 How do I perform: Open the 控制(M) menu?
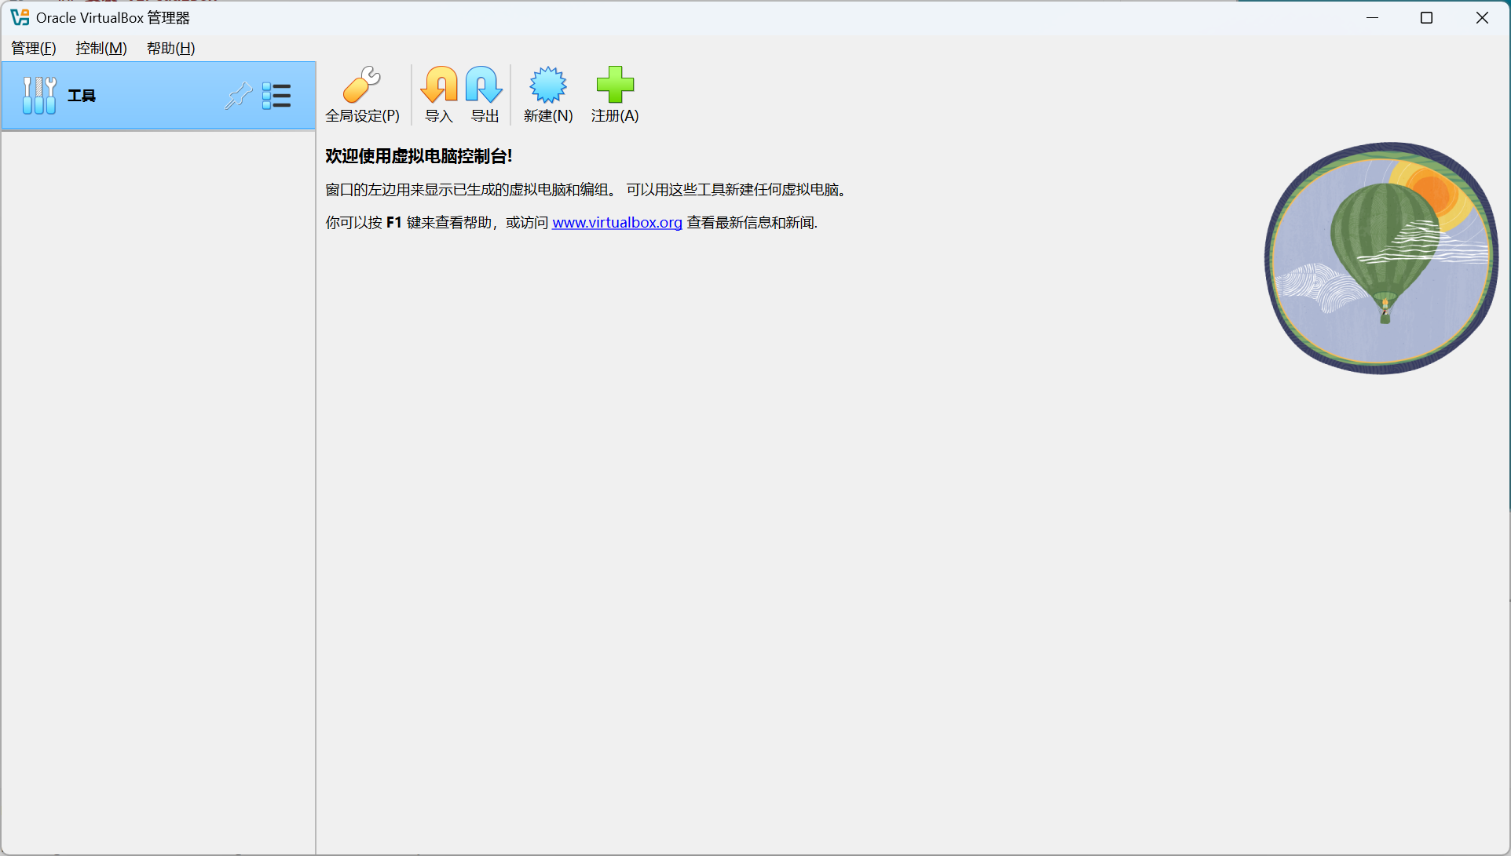click(101, 48)
